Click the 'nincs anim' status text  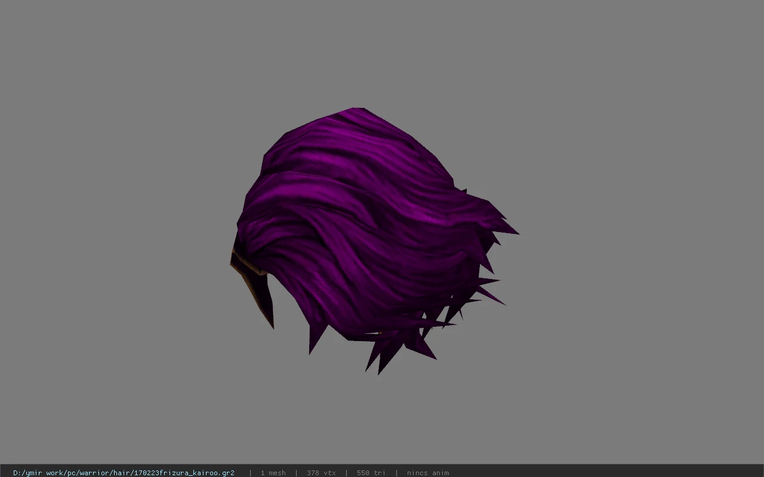[x=428, y=473]
